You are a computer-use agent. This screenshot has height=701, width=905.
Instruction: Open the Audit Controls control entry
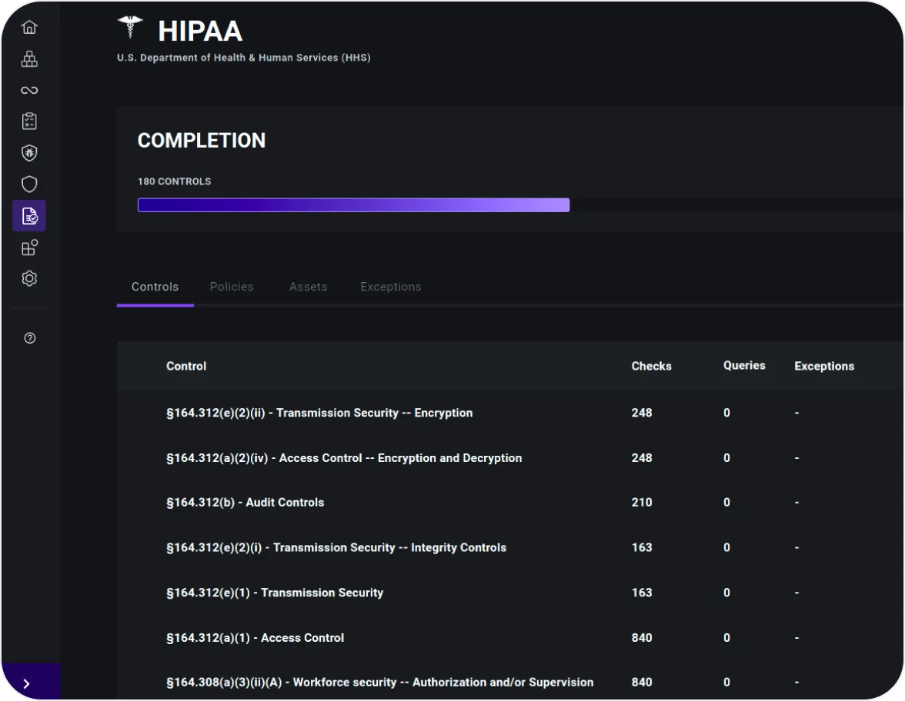coord(245,502)
